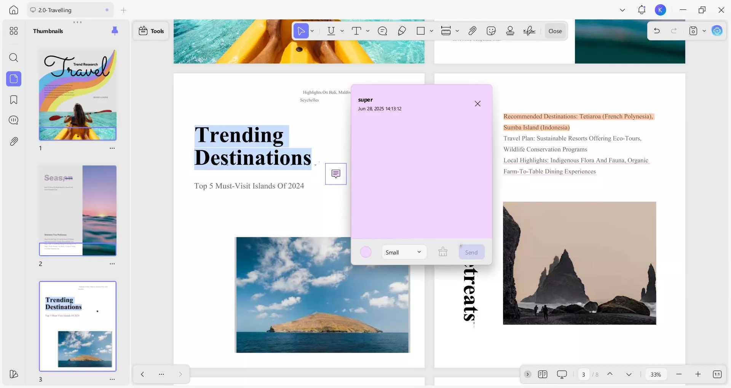This screenshot has width=731, height=388.
Task: Open the bookmarks panel in sidebar
Action: 14,100
